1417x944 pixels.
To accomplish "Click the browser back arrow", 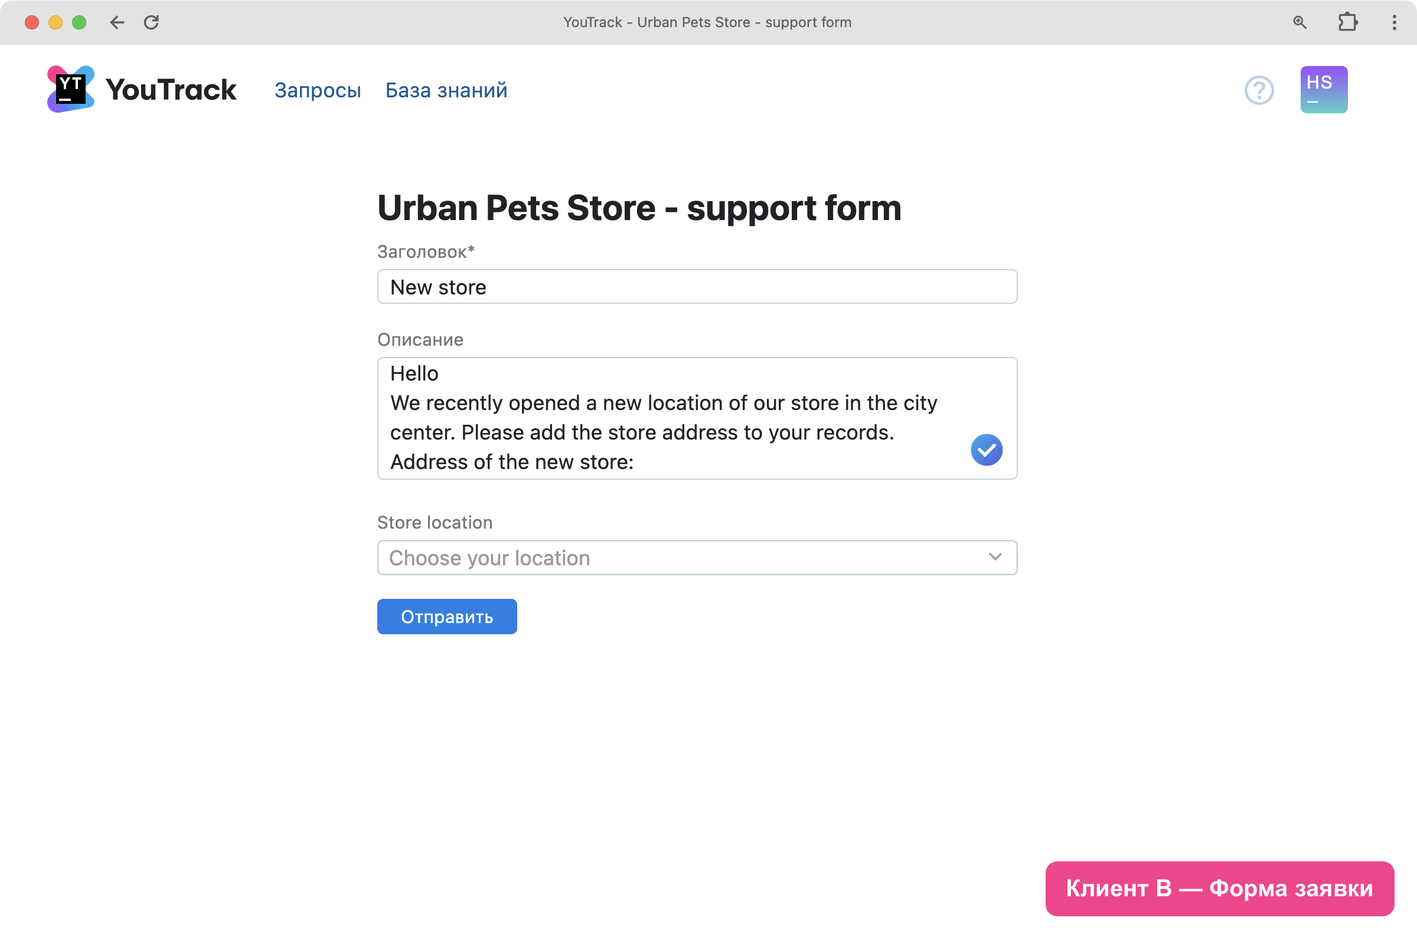I will 117,22.
